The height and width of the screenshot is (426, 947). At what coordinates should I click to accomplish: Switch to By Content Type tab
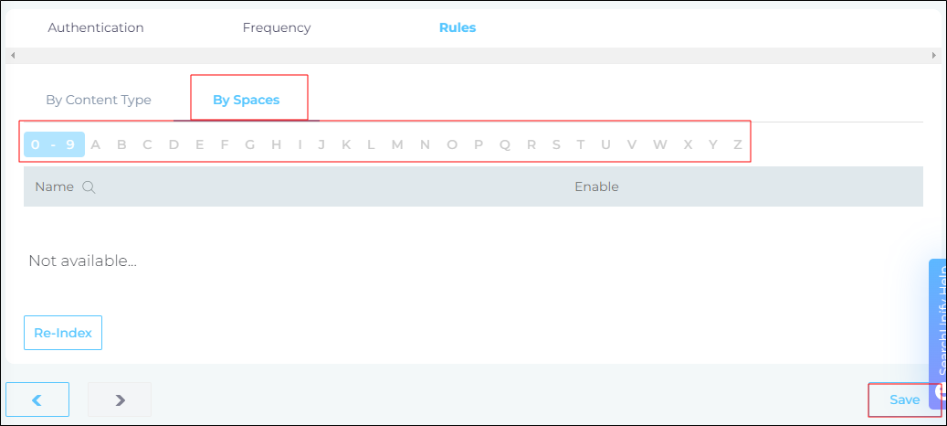click(x=99, y=101)
